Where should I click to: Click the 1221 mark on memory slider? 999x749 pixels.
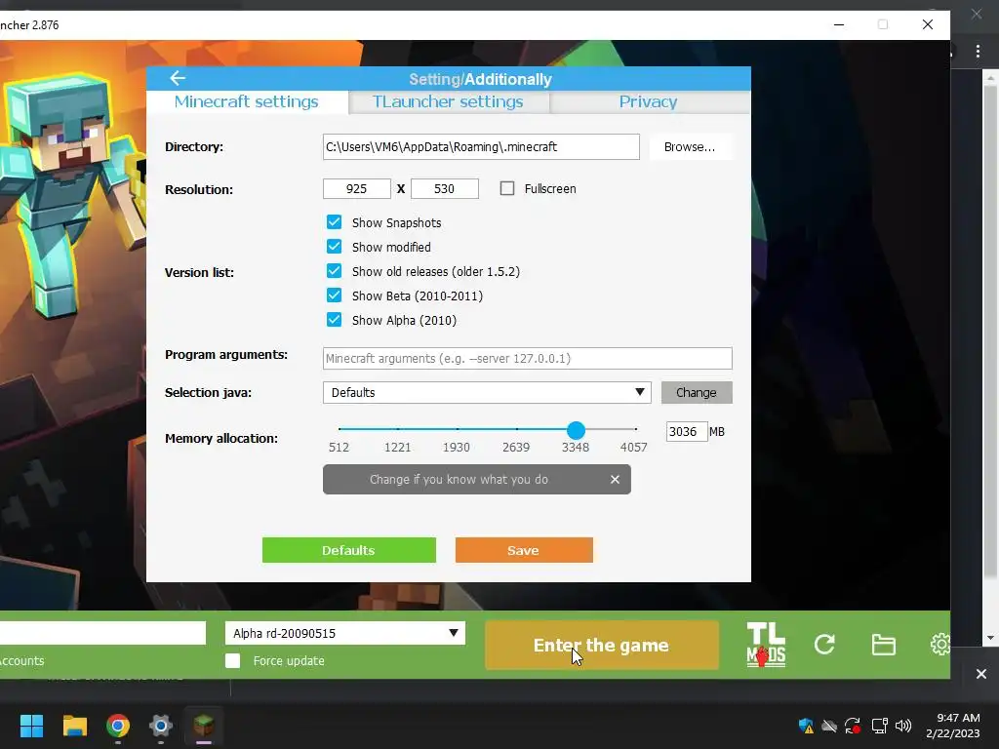398,447
